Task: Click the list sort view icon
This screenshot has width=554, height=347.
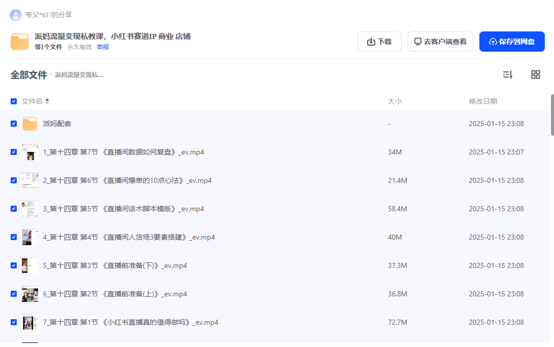Action: pos(508,74)
